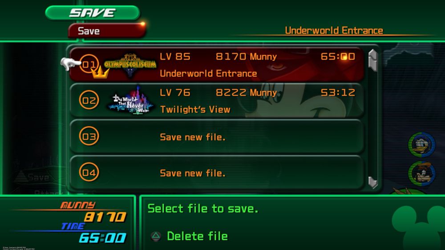Select the 04 slot number badge
445x250 pixels.
[89, 172]
